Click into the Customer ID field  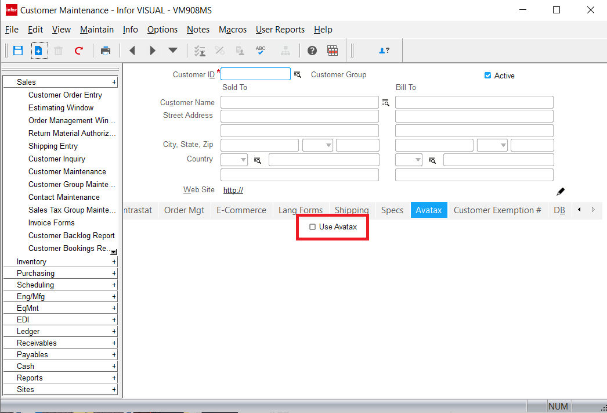tap(255, 74)
